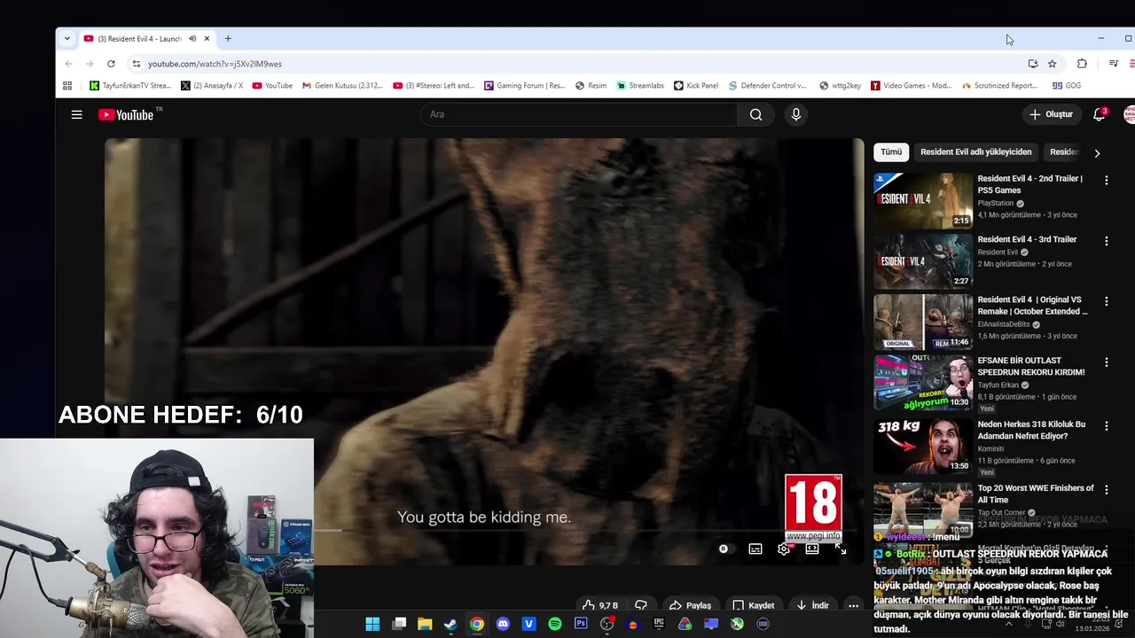Open a new Chrome tab
Viewport: 1135px width, 638px height.
(x=228, y=39)
